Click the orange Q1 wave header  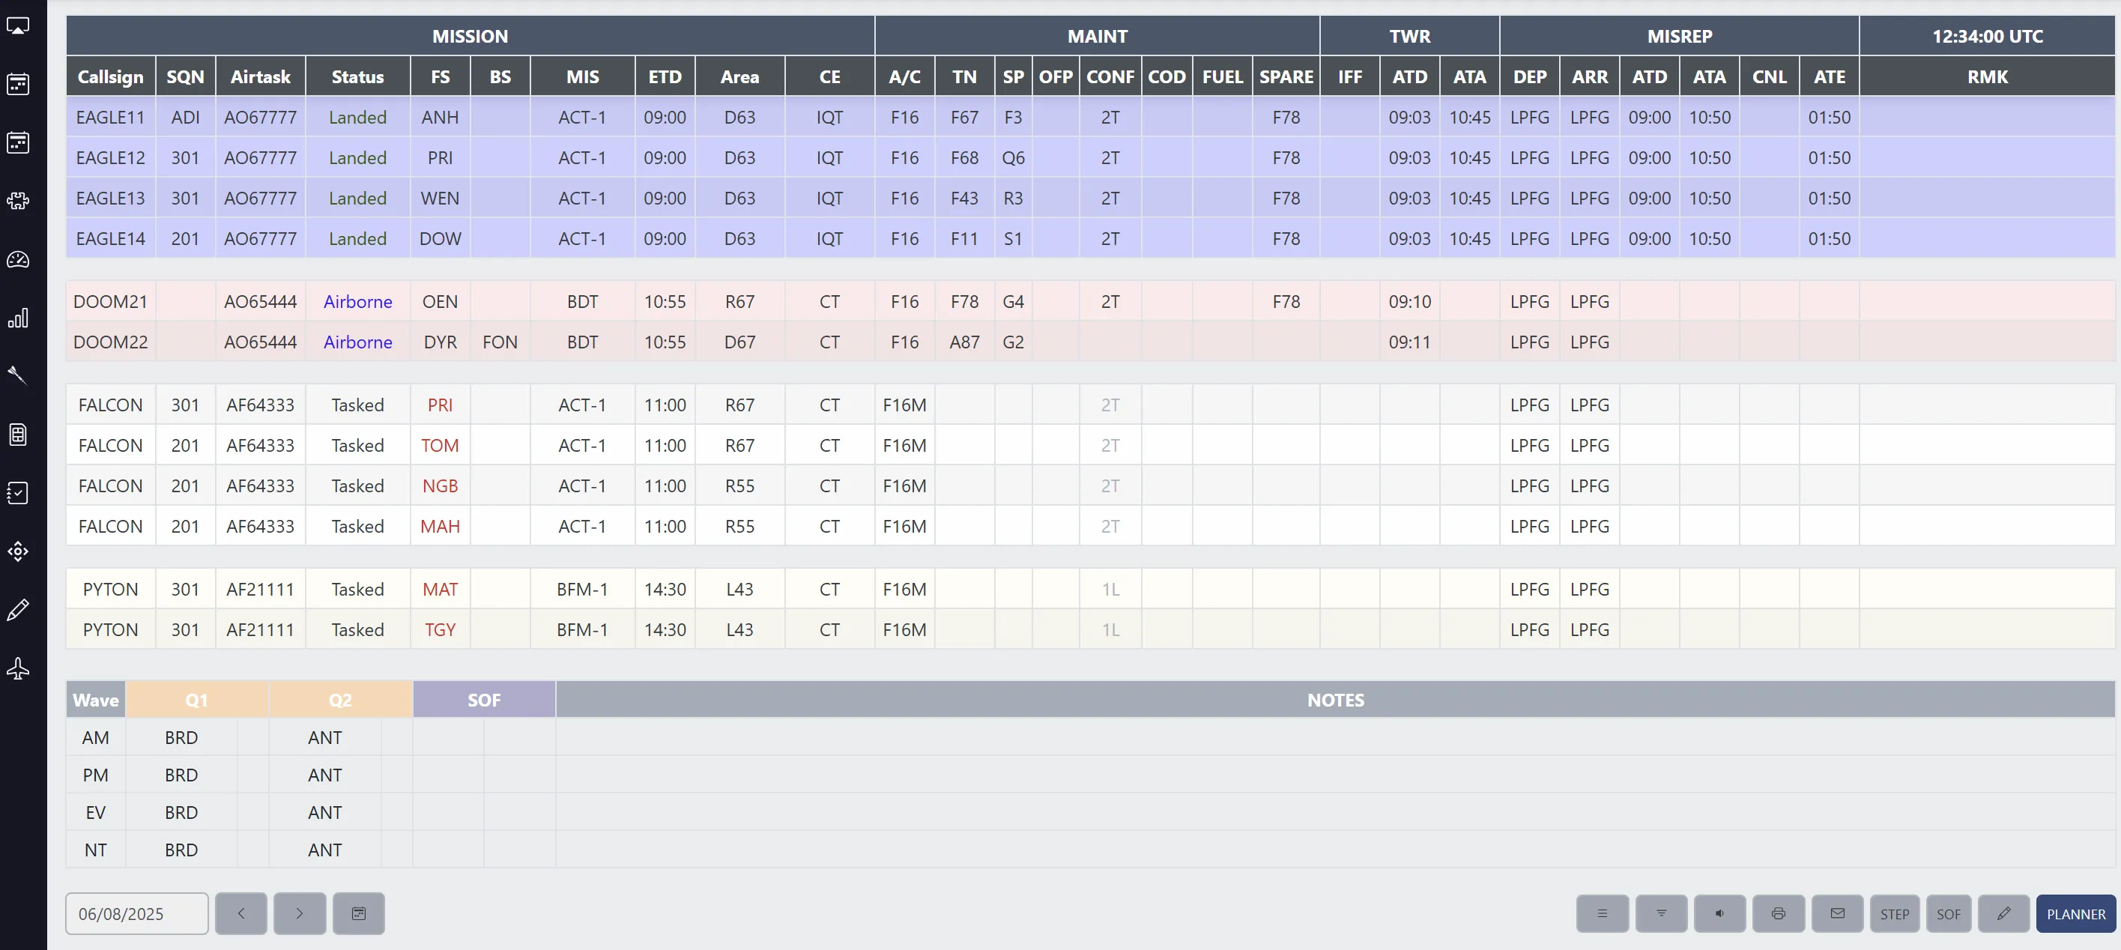[196, 700]
